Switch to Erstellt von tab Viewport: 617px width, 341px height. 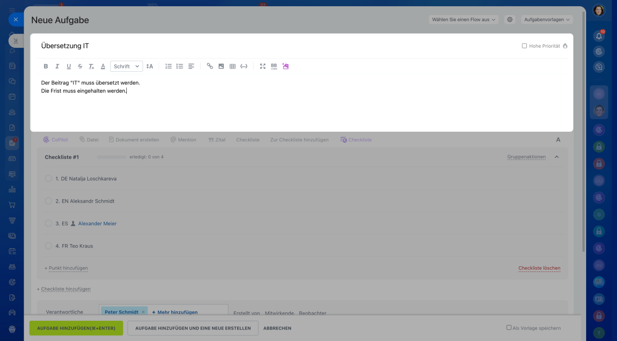point(247,313)
